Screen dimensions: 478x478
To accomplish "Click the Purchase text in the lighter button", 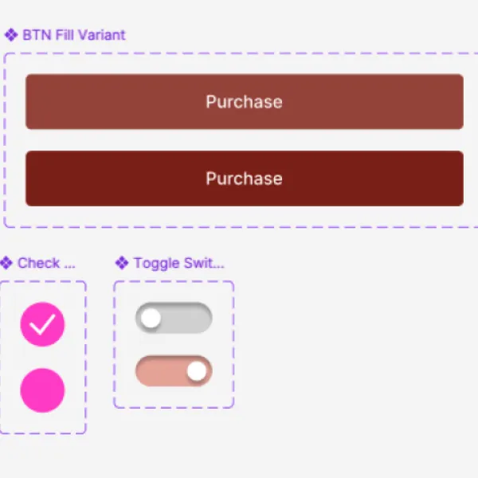I will coord(245,102).
